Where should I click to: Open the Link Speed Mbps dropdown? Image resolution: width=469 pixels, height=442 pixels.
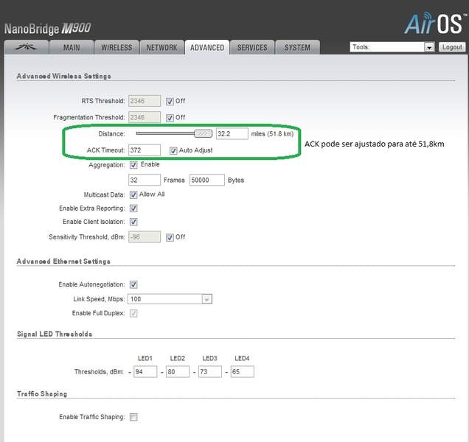pyautogui.click(x=170, y=299)
